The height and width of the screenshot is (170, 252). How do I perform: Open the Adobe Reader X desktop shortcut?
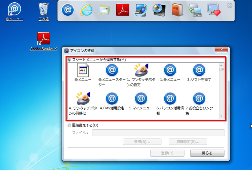tap(44, 41)
